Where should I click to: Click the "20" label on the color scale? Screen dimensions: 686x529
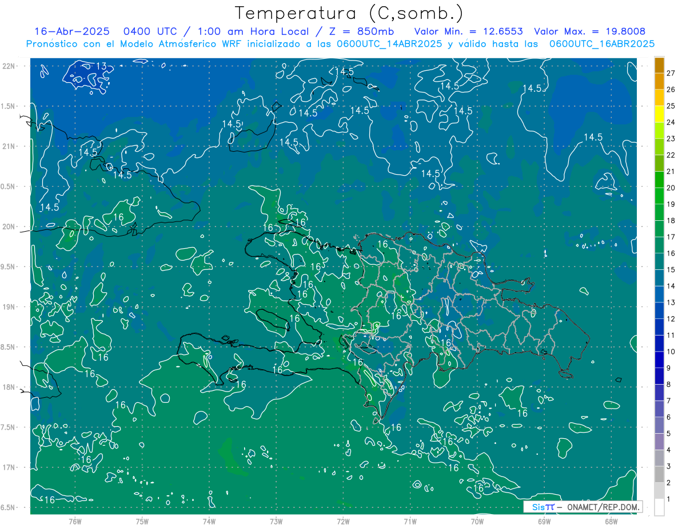coord(671,188)
